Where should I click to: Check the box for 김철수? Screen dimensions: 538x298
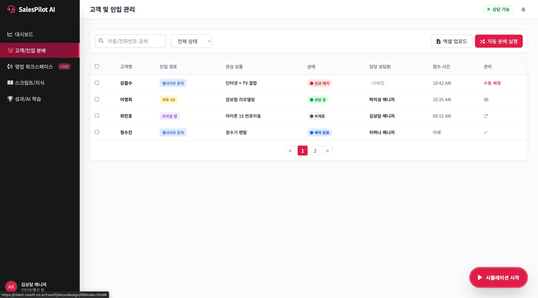tap(97, 83)
